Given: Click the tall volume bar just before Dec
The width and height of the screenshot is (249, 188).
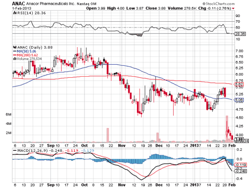Looking at the screenshot, I should 158,138.
